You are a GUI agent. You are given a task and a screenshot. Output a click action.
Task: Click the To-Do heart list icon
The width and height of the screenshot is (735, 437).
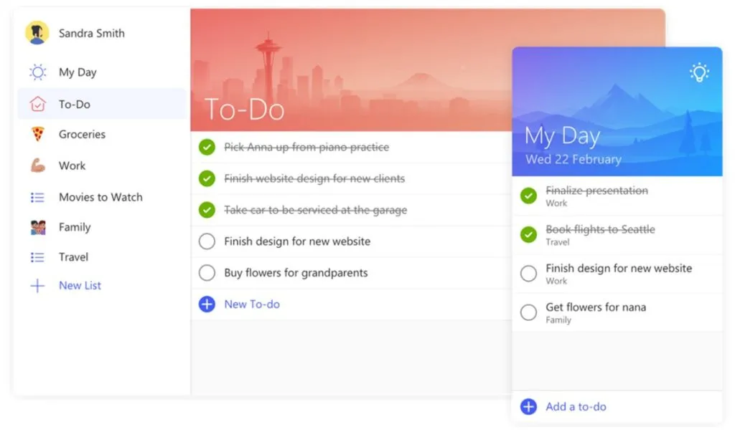37,103
